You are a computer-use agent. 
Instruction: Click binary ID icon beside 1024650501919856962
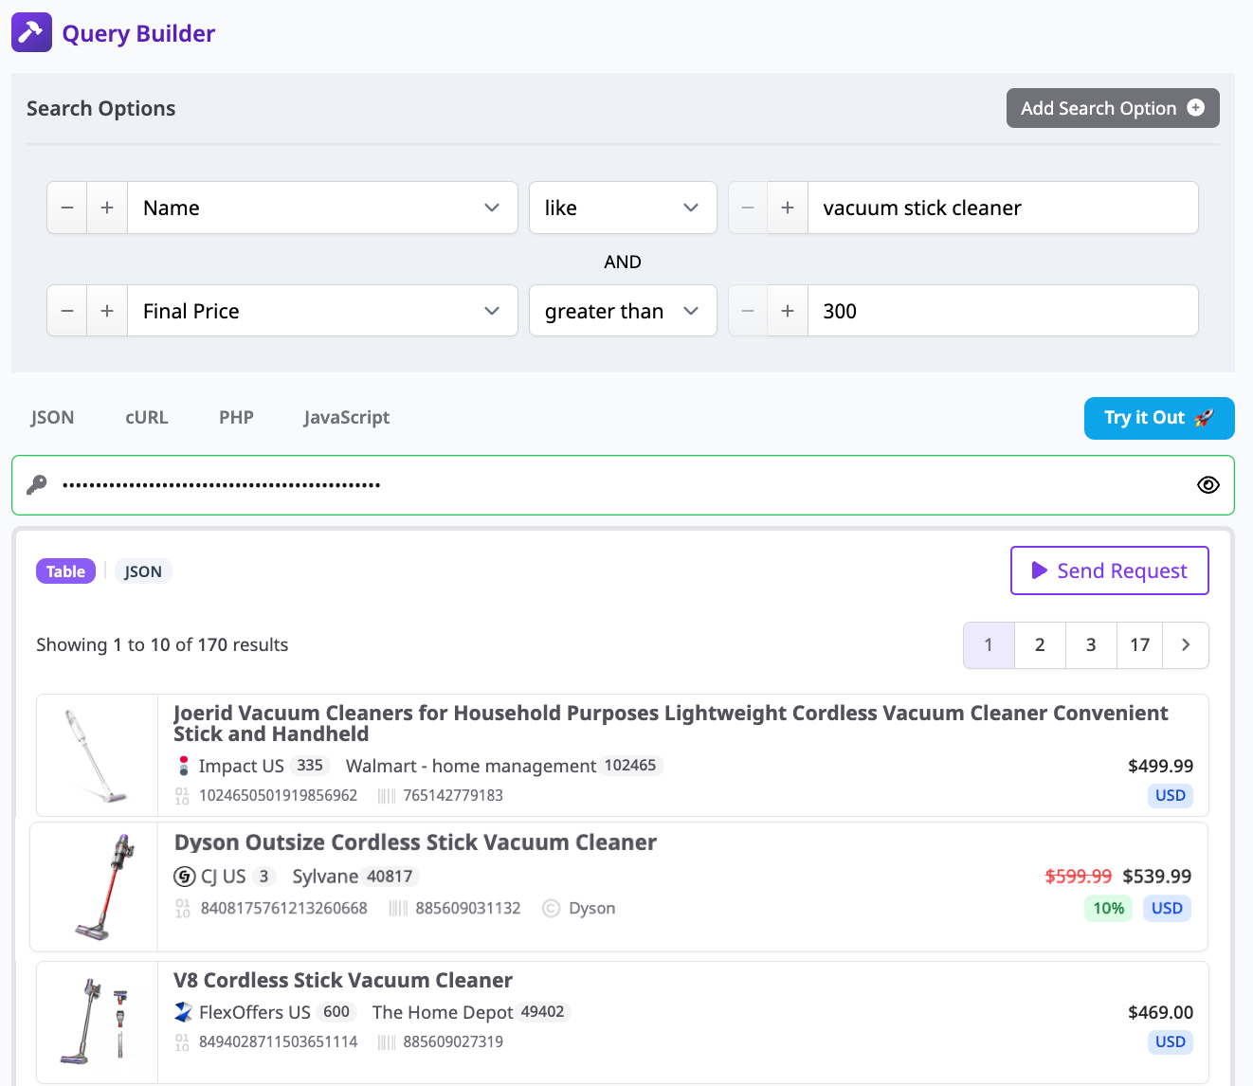182,795
